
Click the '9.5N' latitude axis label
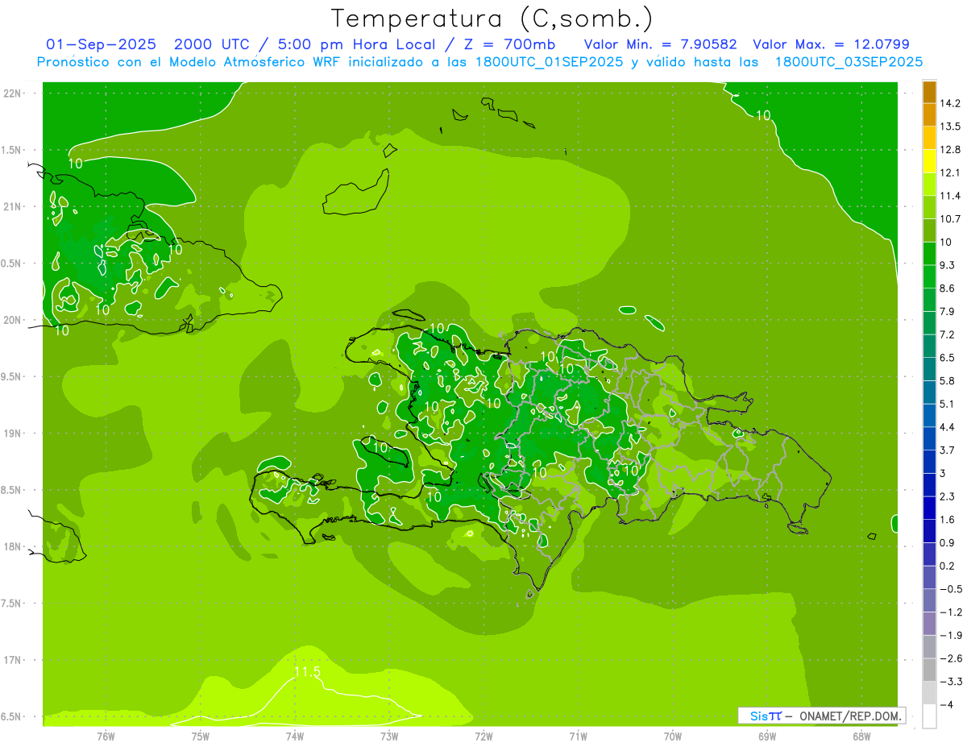pyautogui.click(x=11, y=377)
